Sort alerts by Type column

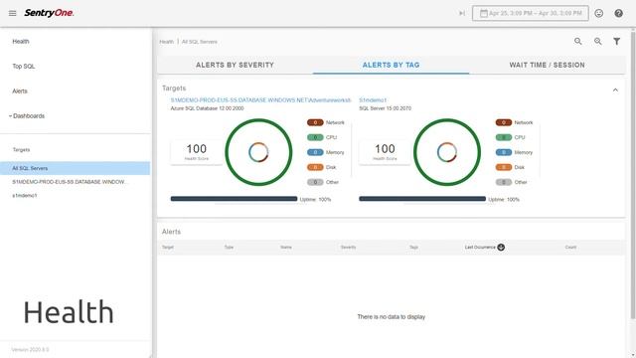click(x=229, y=248)
